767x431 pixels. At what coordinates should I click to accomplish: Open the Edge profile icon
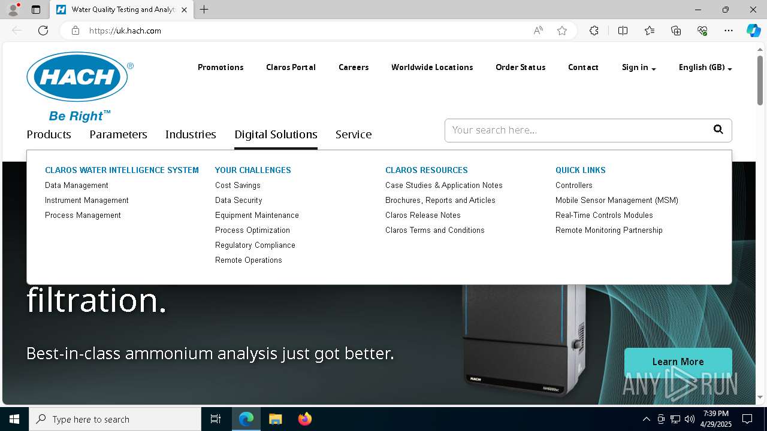pos(13,10)
